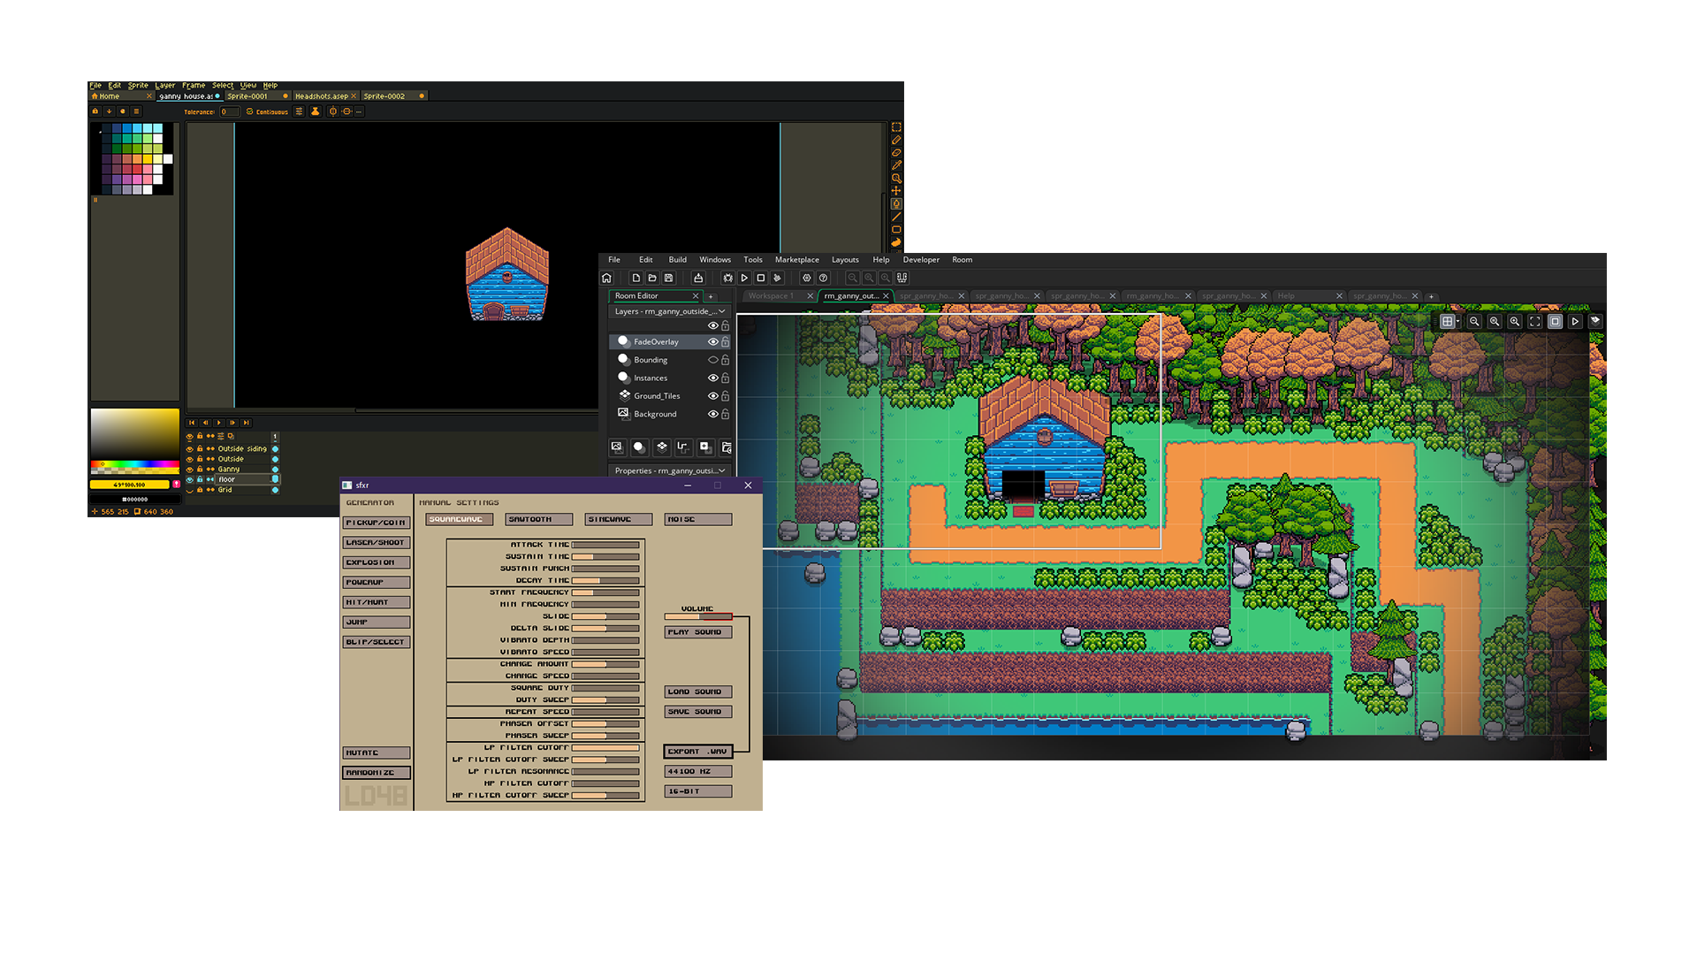Adjust the sfxr VOLUME slider
This screenshot has width=1697, height=955.
[697, 616]
